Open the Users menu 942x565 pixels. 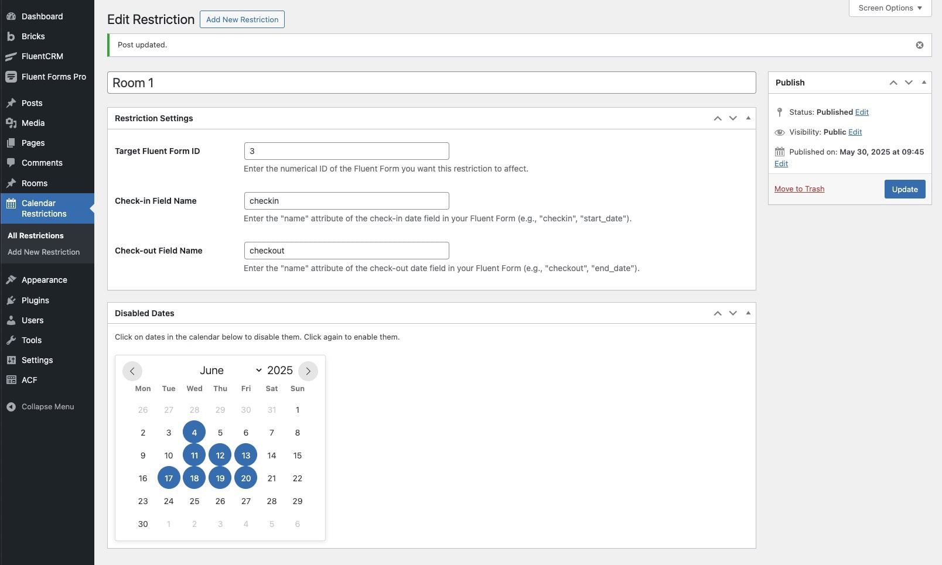[x=32, y=320]
